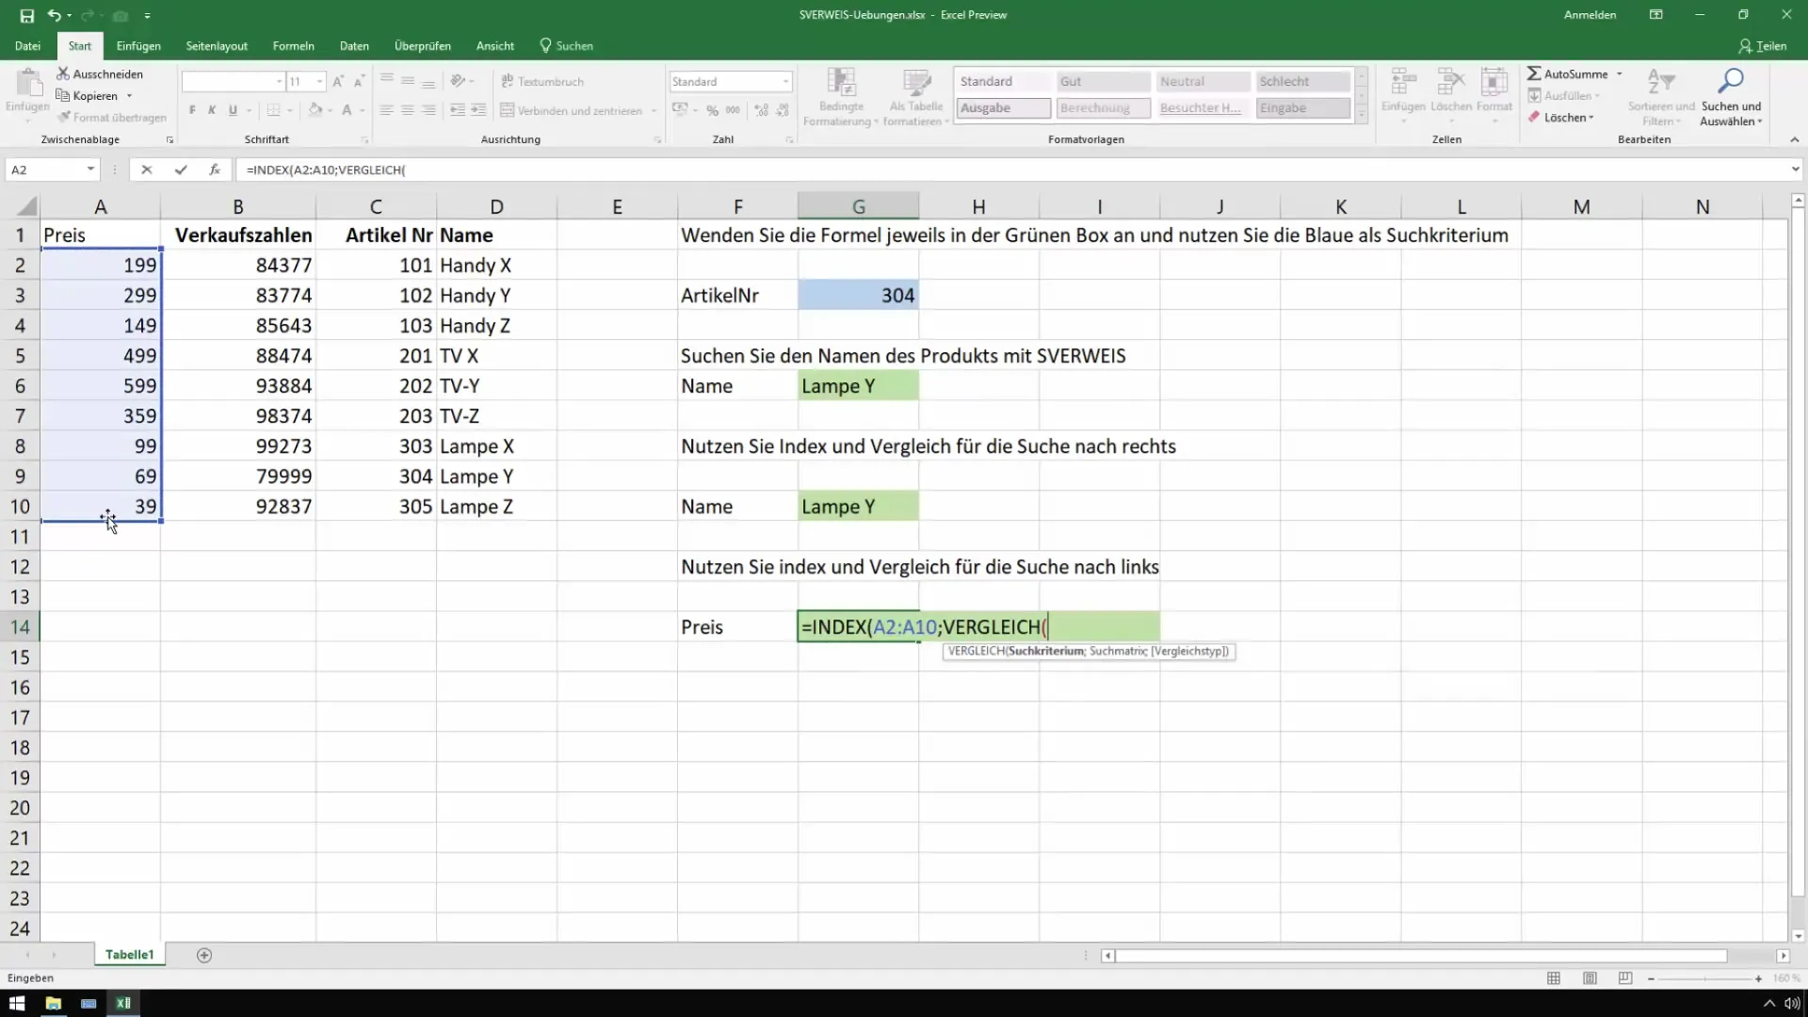This screenshot has width=1808, height=1017.
Task: Open Insert Function with the fx icon
Action: coord(215,169)
